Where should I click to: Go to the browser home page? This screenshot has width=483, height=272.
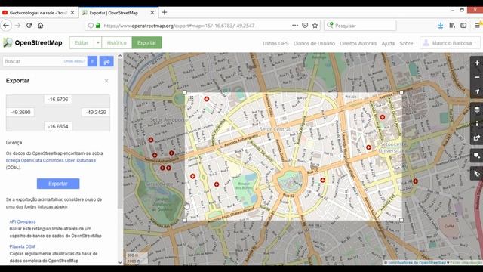click(40, 26)
